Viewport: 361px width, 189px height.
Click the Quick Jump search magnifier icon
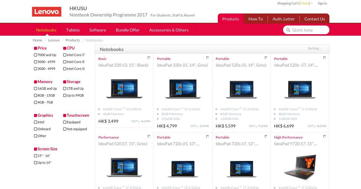(288, 30)
